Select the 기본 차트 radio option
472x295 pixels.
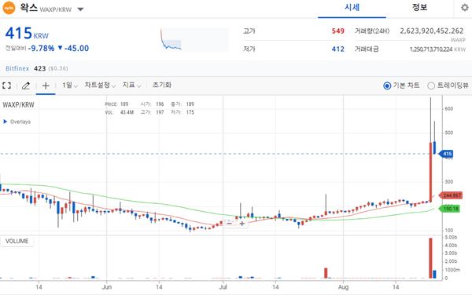click(387, 86)
